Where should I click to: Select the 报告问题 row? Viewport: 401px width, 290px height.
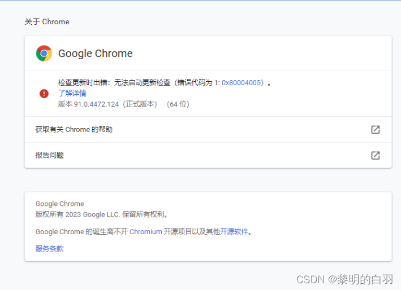coord(208,155)
